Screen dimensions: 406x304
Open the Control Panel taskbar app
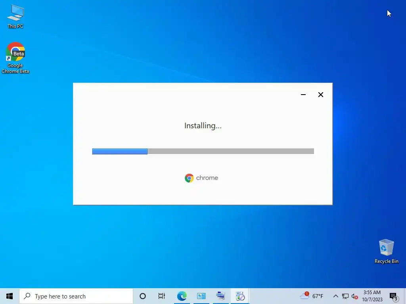pyautogui.click(x=201, y=296)
